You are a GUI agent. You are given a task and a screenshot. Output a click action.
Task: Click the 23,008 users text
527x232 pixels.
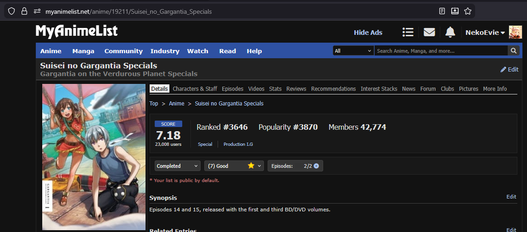[x=168, y=144]
